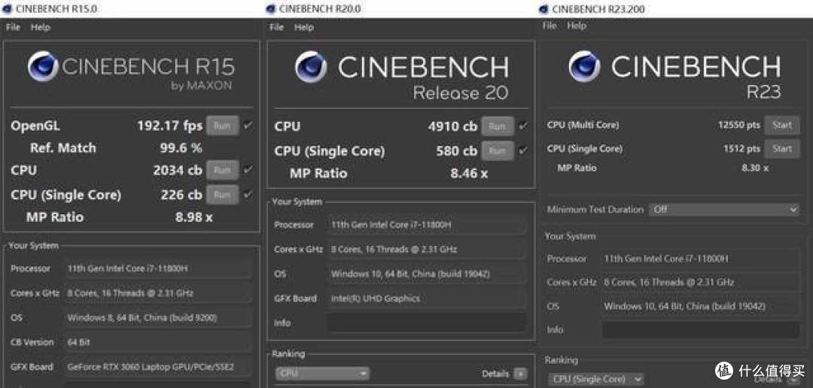Run the CPU test in Cinebench R20

pos(498,126)
